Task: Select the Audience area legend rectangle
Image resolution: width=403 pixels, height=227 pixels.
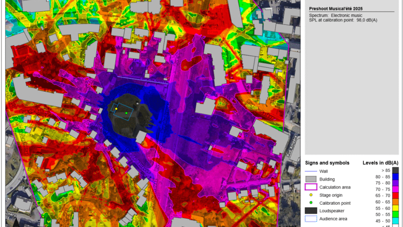Action: pos(311,219)
